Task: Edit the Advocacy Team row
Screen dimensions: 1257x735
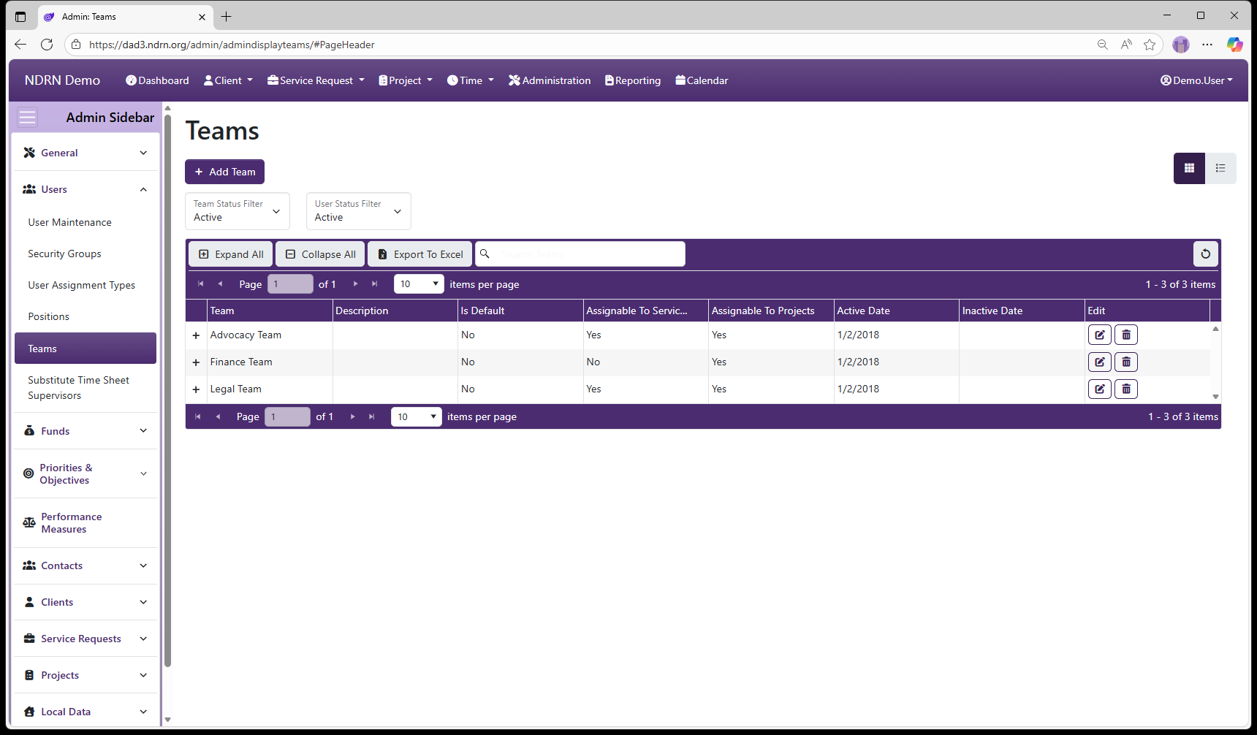Action: click(1100, 335)
